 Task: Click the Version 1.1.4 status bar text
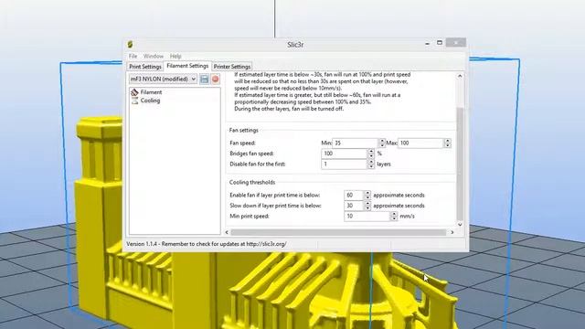point(207,244)
